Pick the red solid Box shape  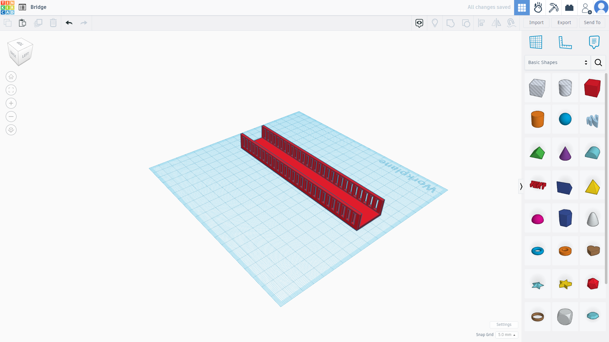tap(592, 88)
